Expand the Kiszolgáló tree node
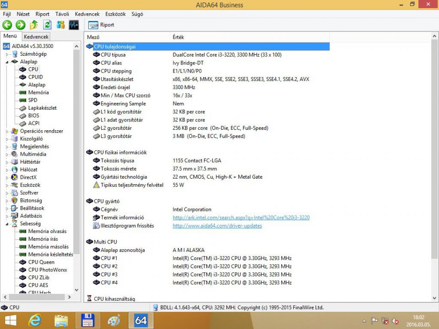Viewport: 439px width, 329px height. click(x=7, y=139)
